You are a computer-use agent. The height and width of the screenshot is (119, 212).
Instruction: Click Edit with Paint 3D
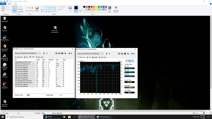tap(116, 9)
